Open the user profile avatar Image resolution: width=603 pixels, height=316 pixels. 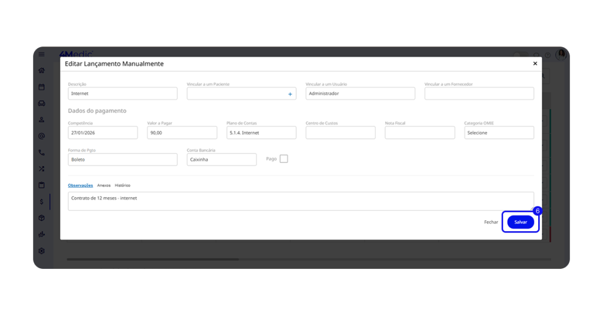coord(561,54)
